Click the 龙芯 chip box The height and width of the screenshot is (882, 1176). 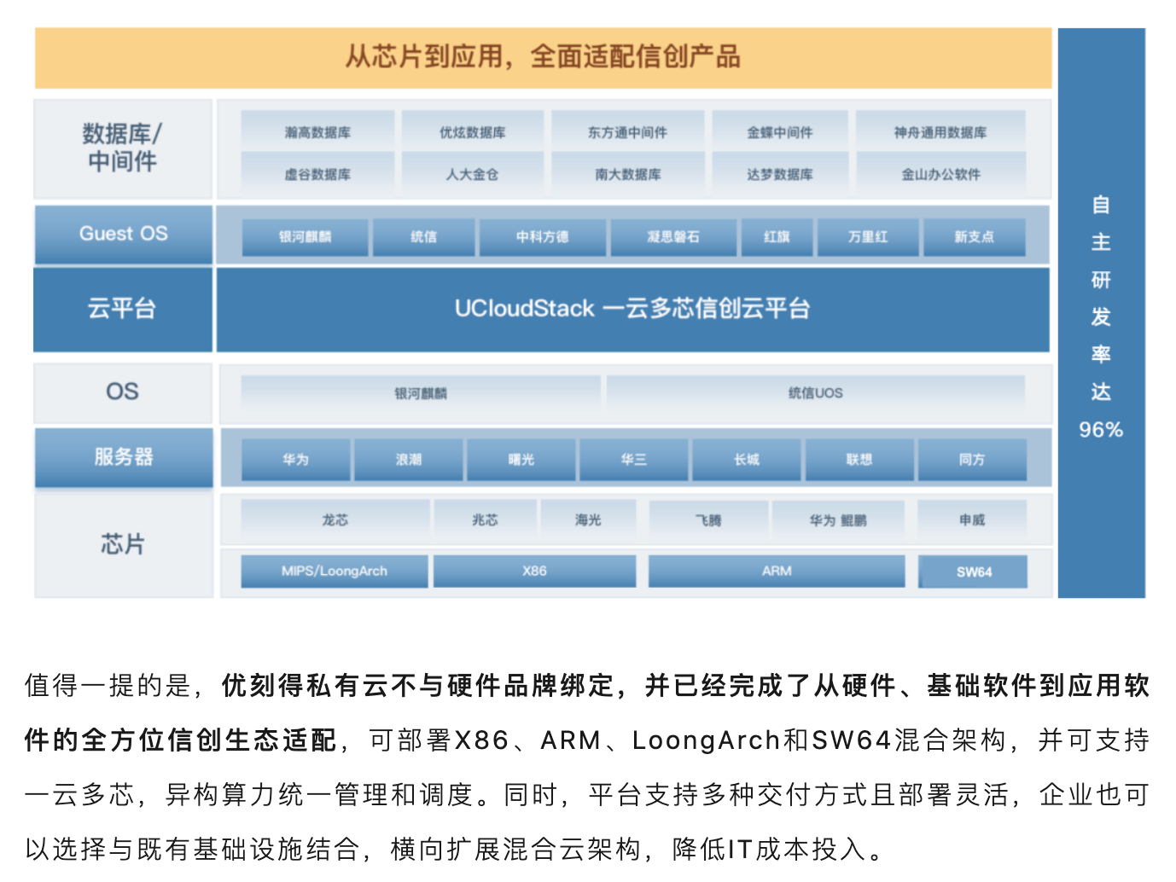point(335,519)
